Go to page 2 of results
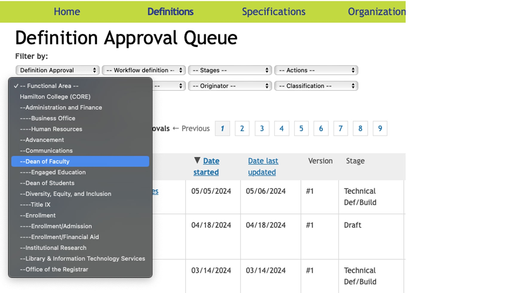This screenshot has height=293, width=521. coord(242,129)
